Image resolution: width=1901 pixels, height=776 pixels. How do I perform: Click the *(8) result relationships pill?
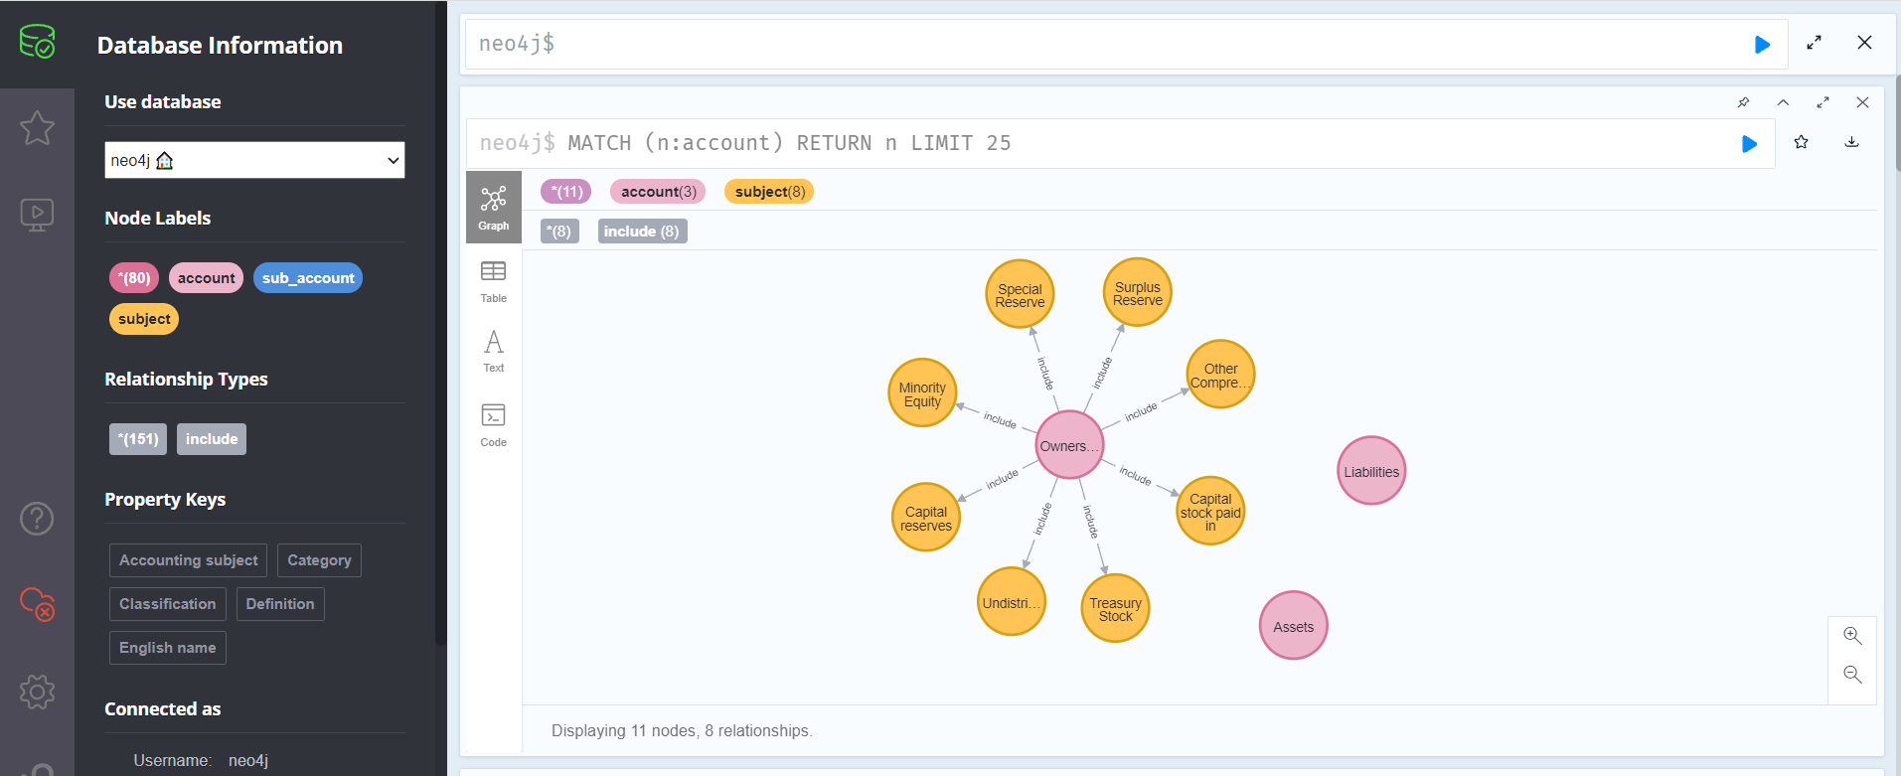click(x=560, y=232)
